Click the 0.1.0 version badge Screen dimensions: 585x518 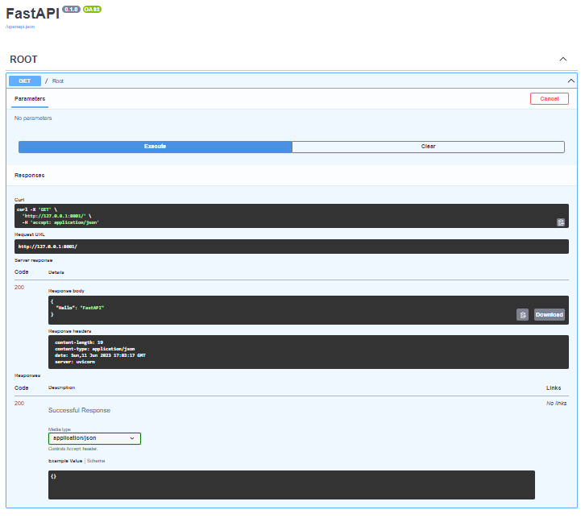(71, 10)
